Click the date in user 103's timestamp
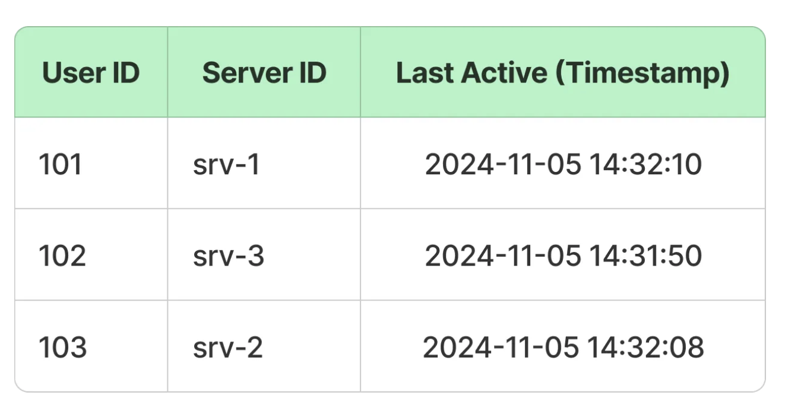Screen dimensions: 785x408 point(502,347)
